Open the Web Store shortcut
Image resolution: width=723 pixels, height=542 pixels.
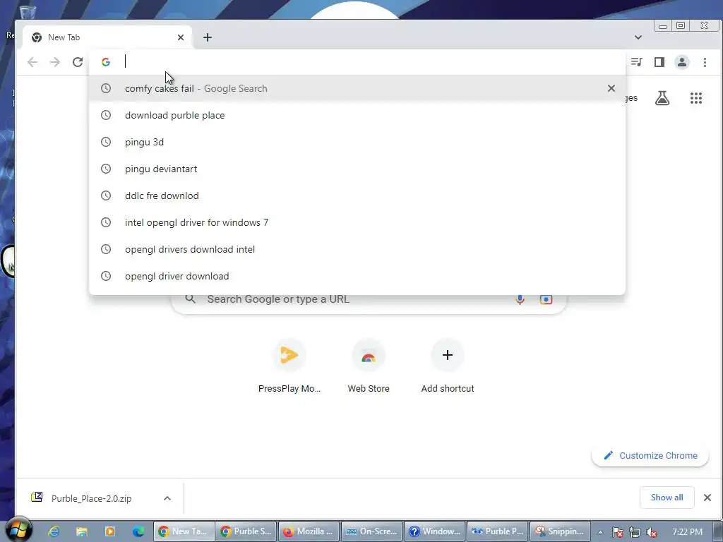click(369, 366)
